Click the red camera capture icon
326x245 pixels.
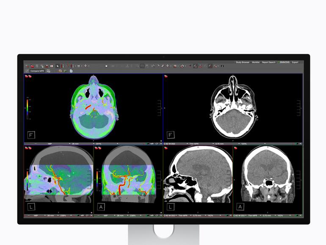pos(175,66)
